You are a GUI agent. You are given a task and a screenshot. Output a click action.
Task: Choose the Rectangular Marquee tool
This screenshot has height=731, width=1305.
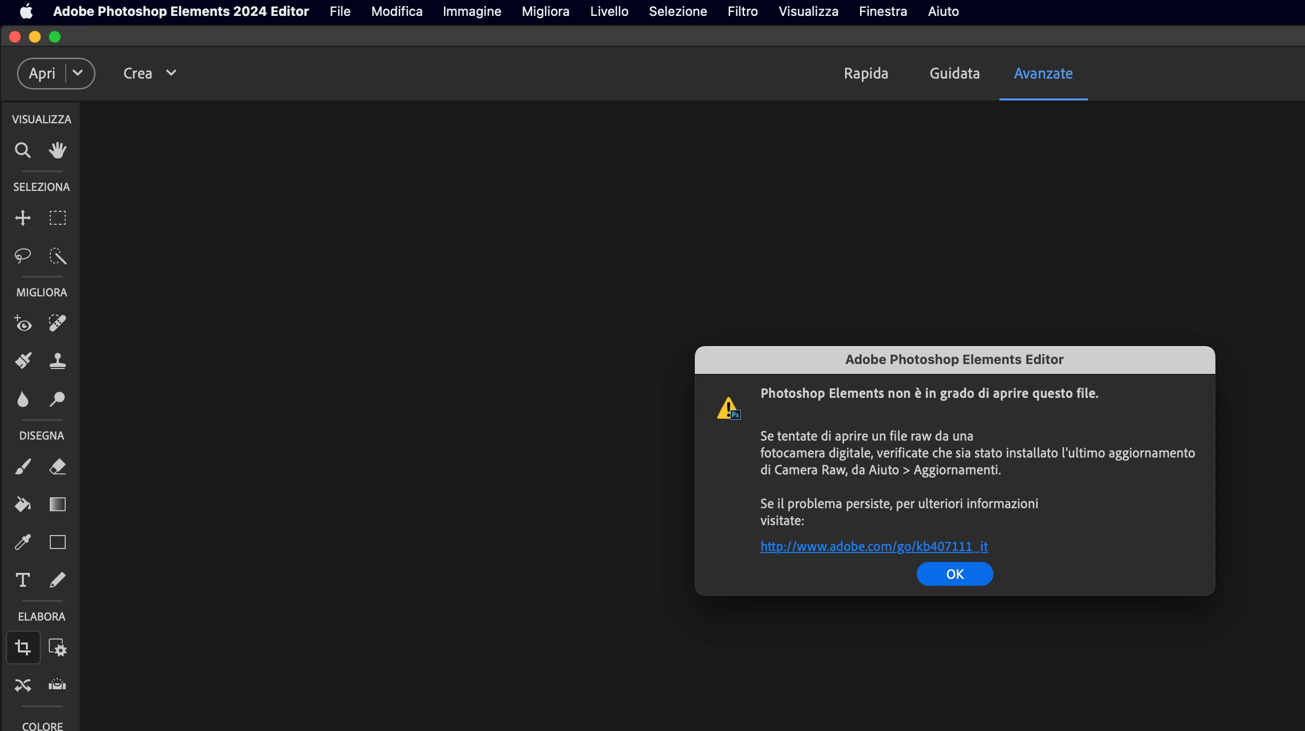point(57,218)
